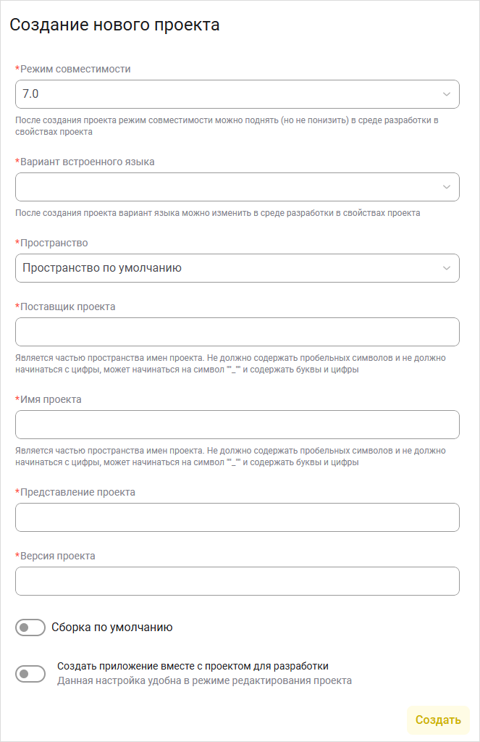Click the red asterisk beside "Поставщик проекта"
The image size is (480, 742).
click(18, 307)
